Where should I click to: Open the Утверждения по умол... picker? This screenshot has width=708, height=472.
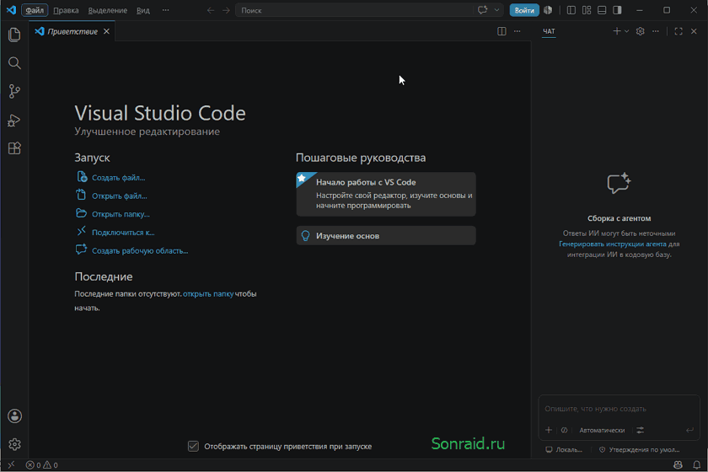tap(640, 450)
